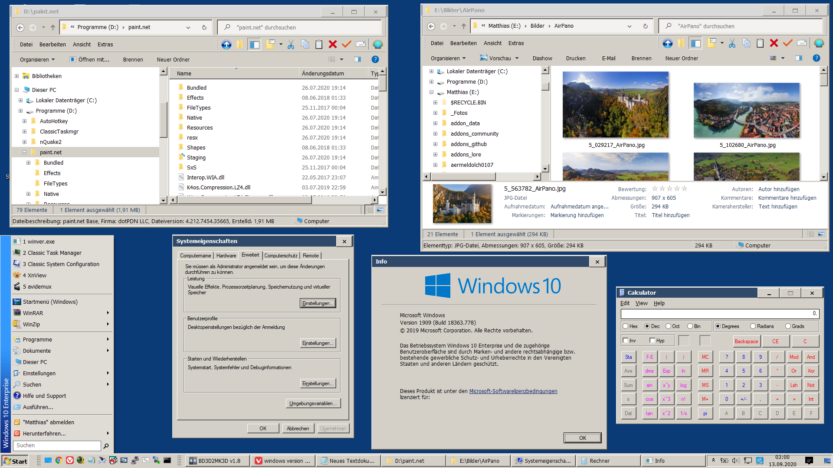The image size is (833, 468).
Task: Switch to the Remote tab in Systemeigenschaften
Action: tap(311, 256)
